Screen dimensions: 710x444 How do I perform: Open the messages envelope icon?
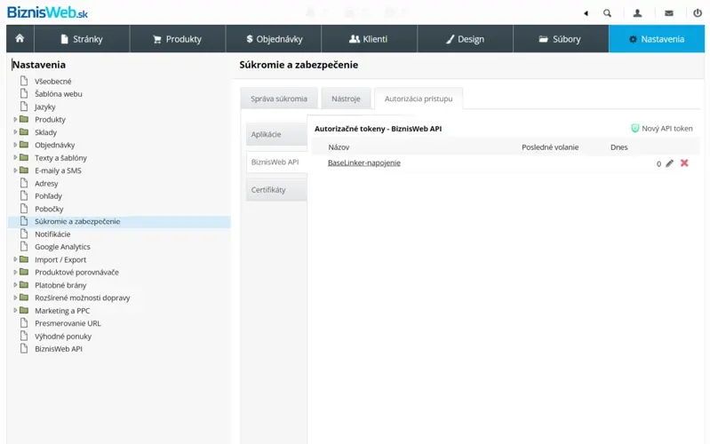coord(669,13)
